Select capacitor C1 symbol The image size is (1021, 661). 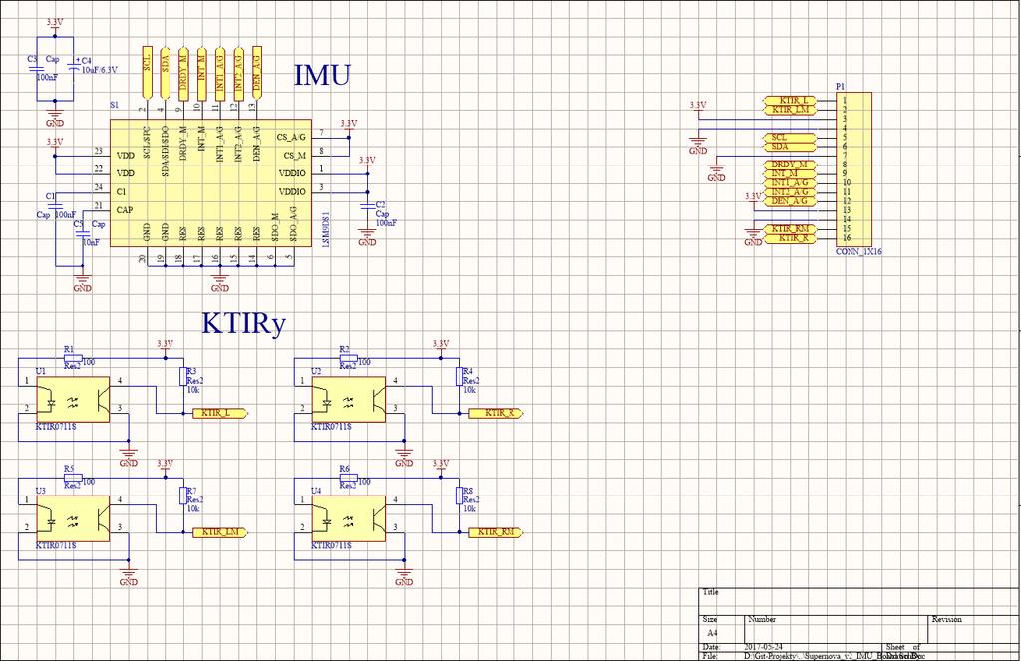pos(55,205)
